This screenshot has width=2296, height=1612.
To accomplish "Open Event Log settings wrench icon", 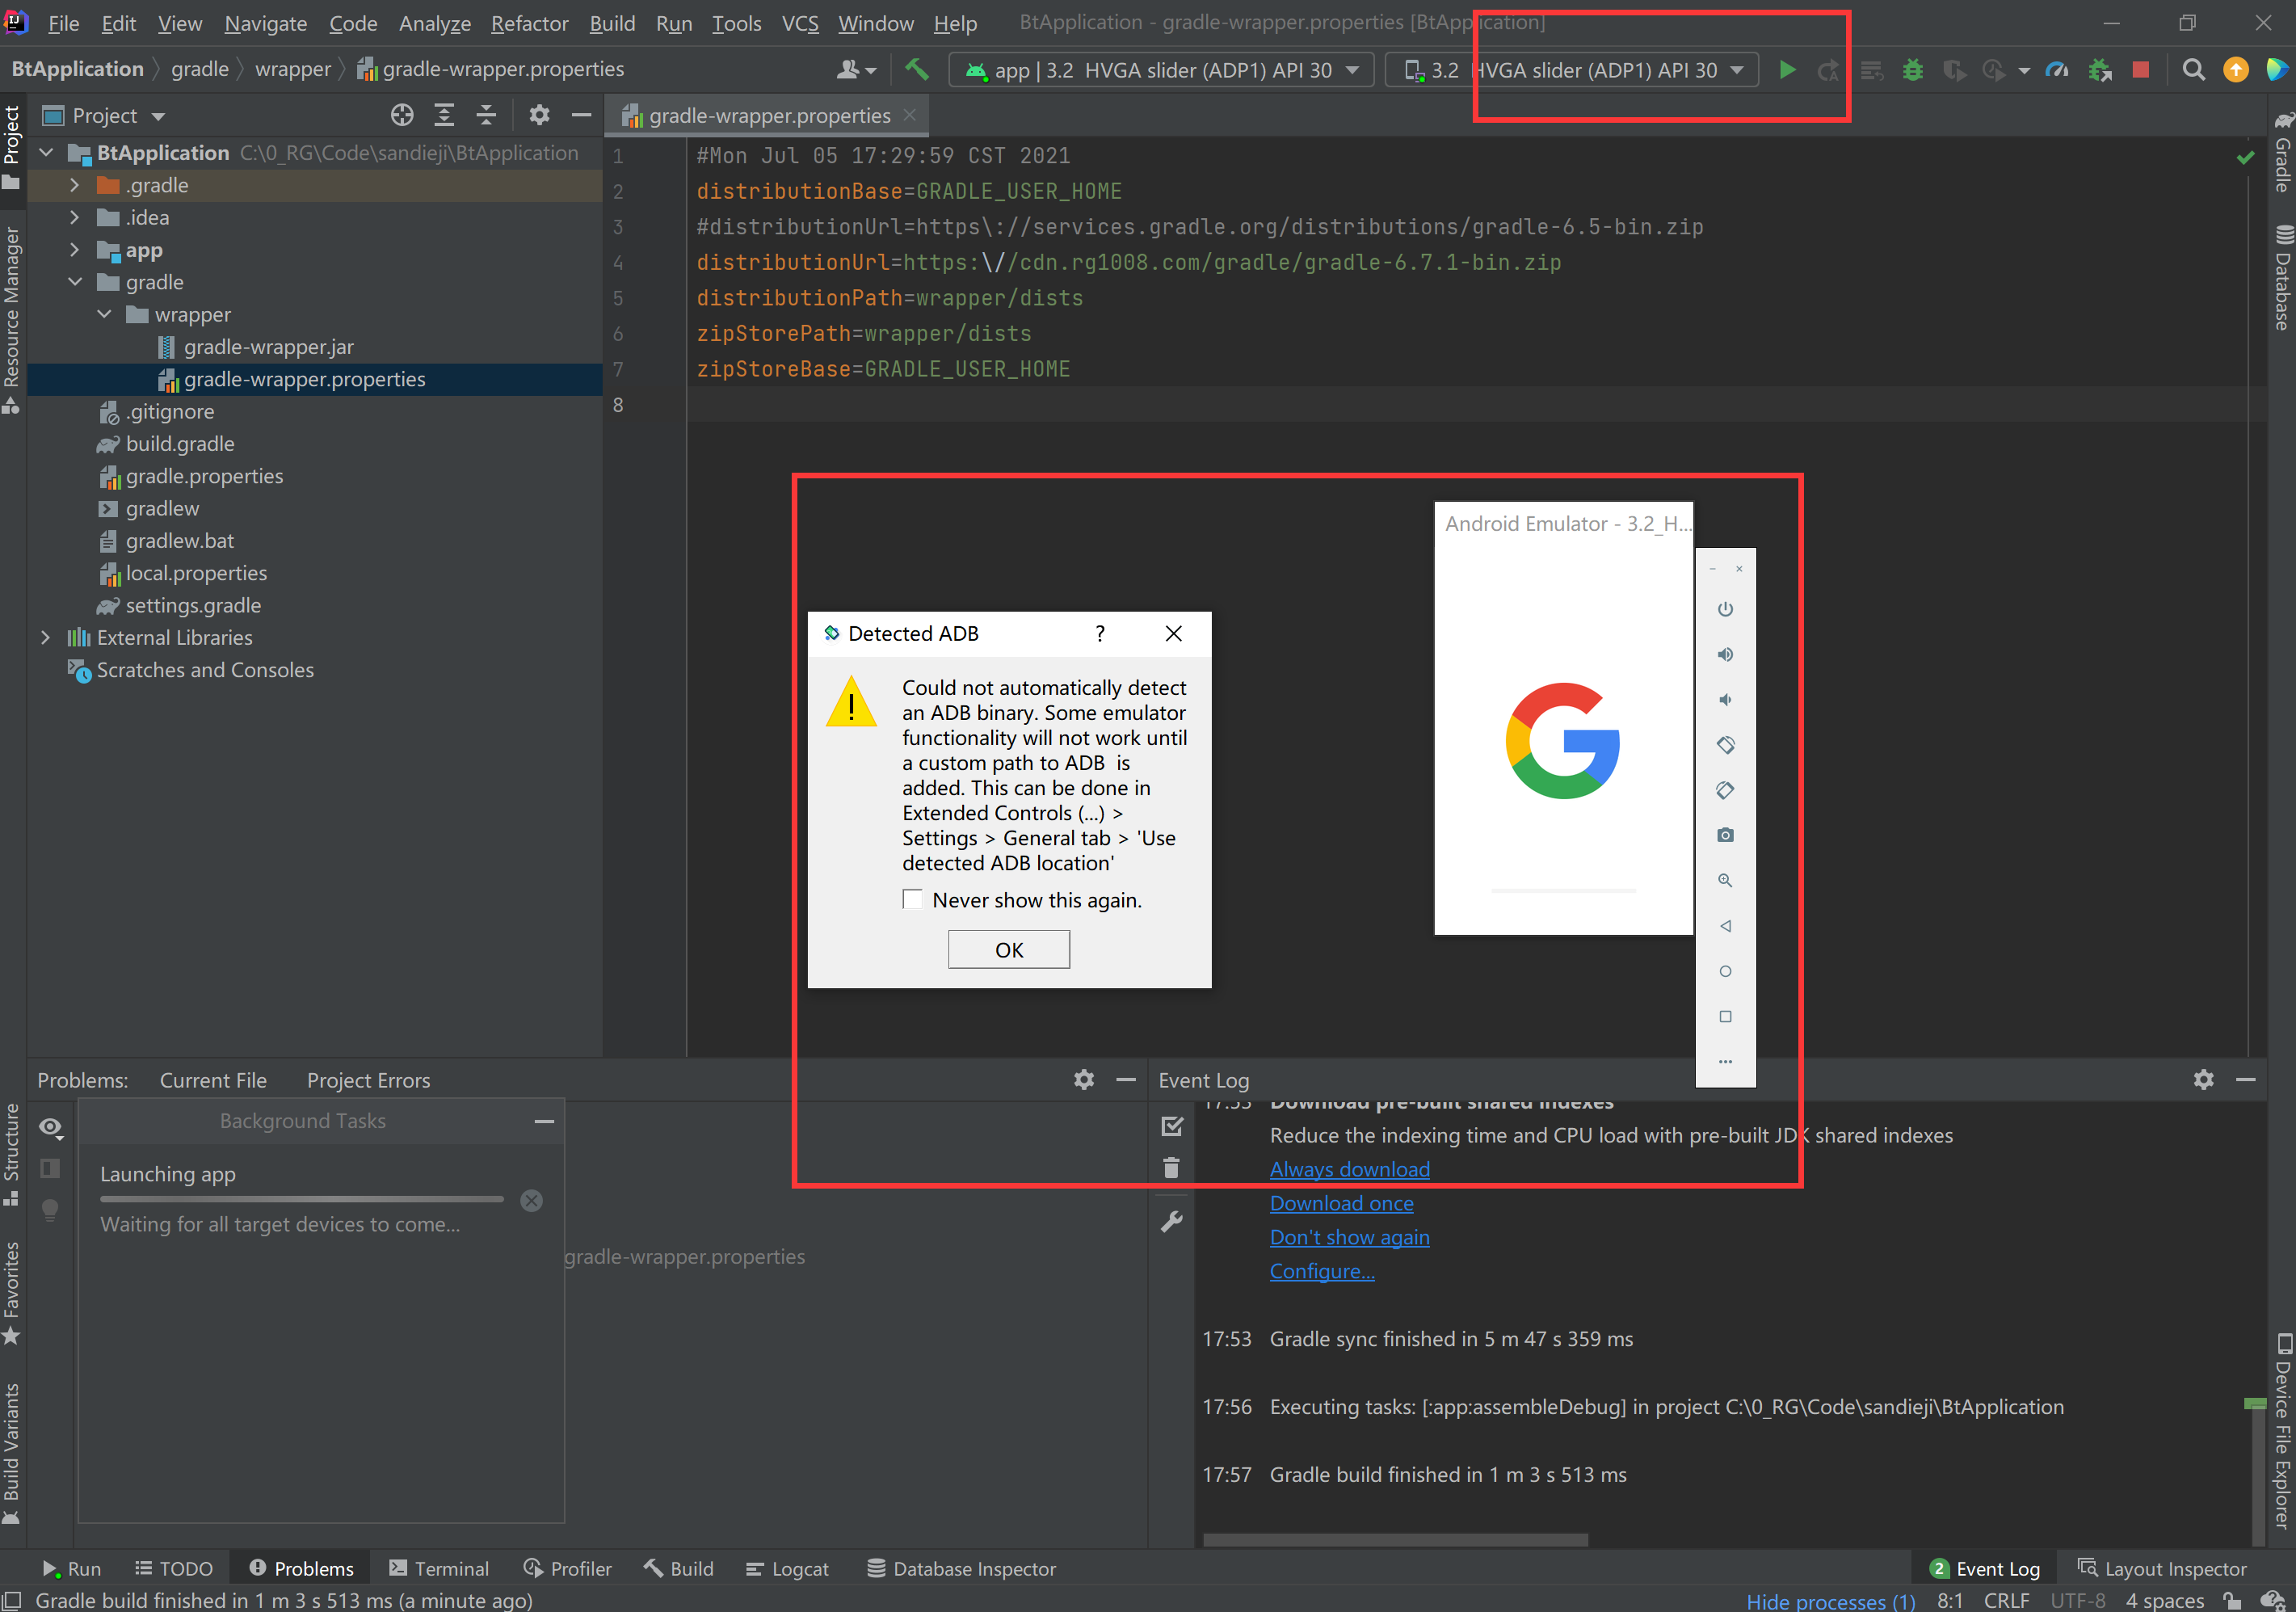I will [1171, 1221].
